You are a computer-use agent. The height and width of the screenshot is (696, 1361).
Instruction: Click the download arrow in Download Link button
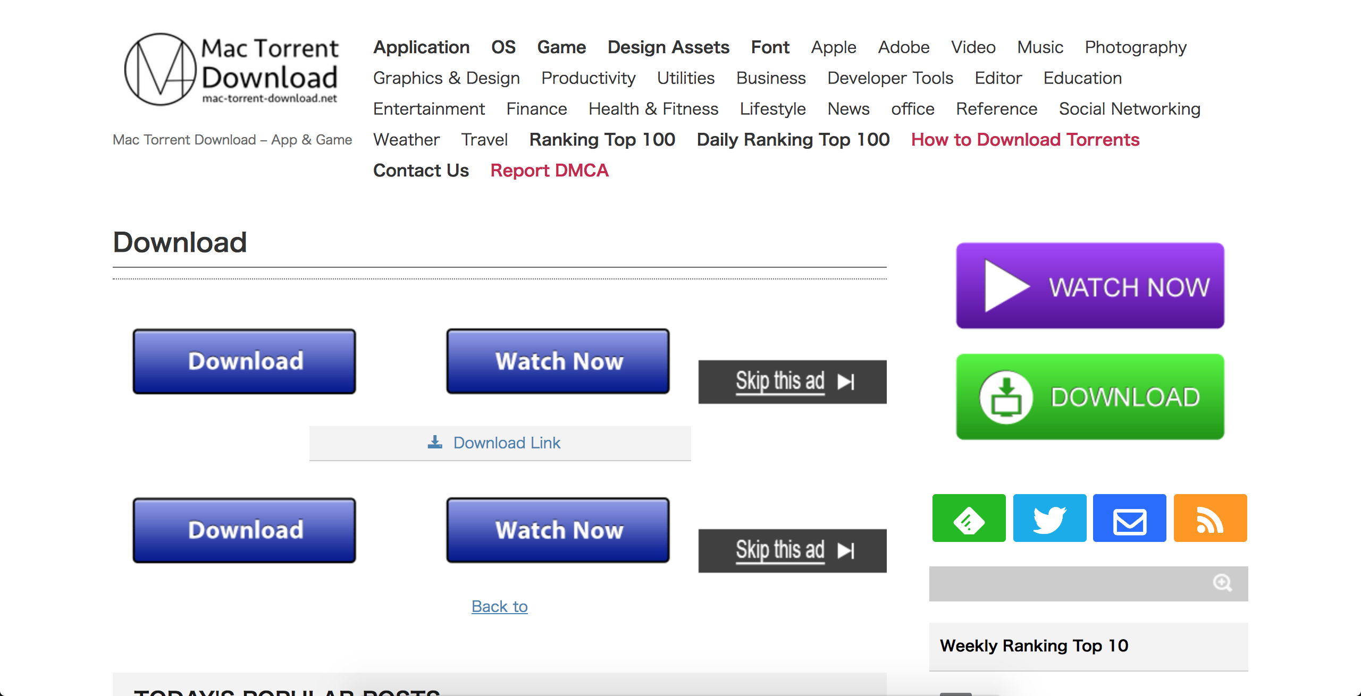[x=437, y=442]
